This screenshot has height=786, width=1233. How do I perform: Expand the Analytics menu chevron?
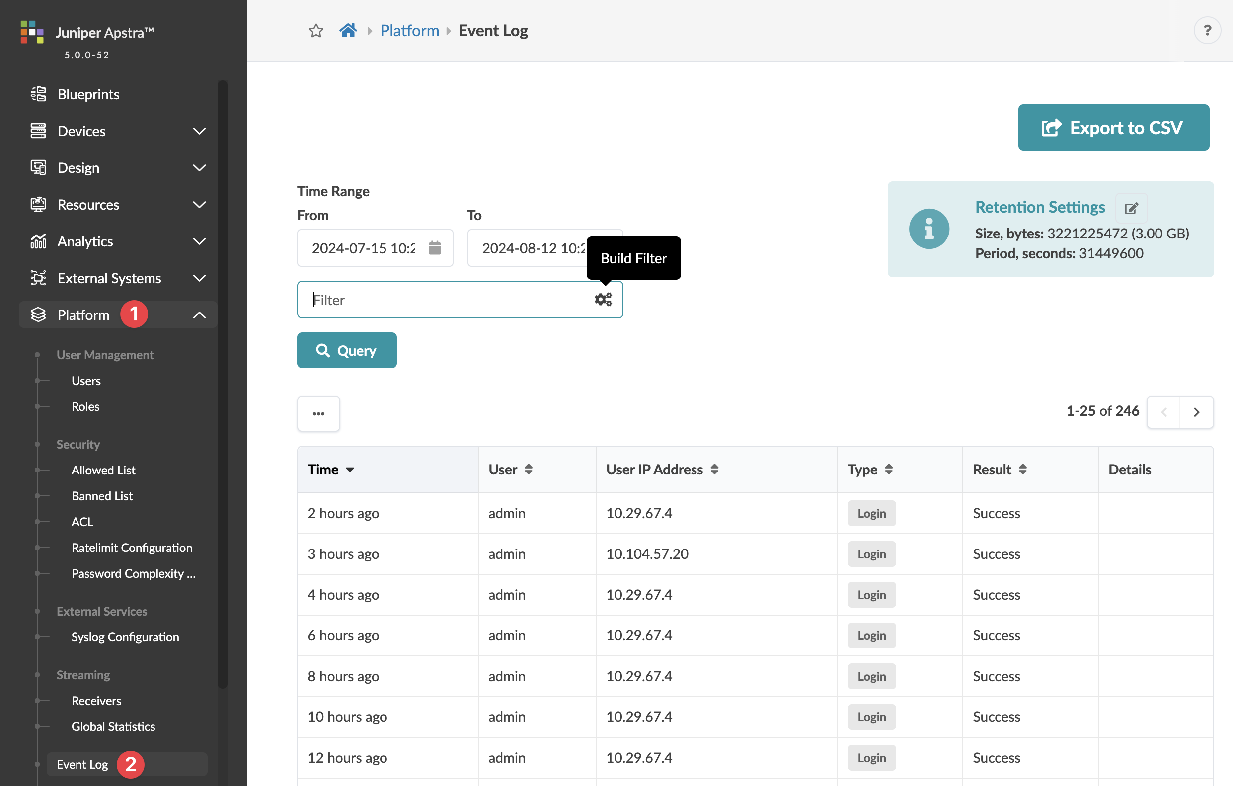199,241
